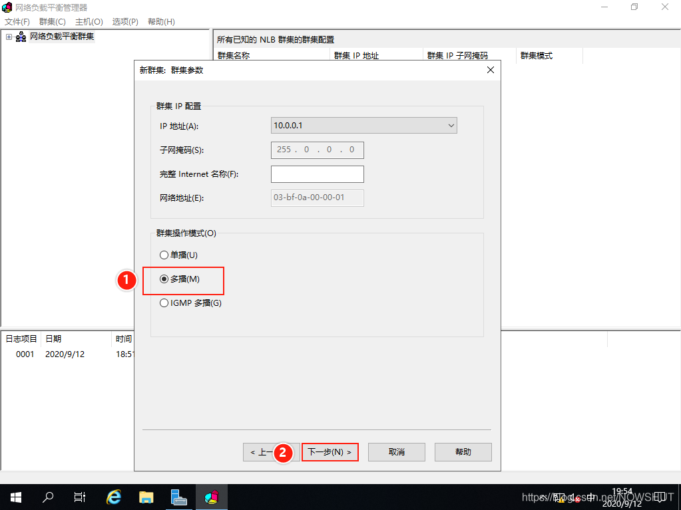Click the Network Load Balancing Manager taskbar icon
The image size is (681, 510).
click(x=211, y=497)
